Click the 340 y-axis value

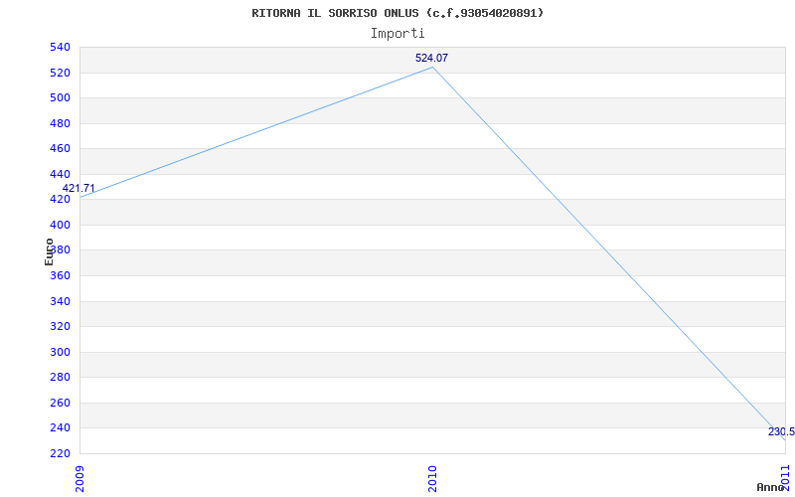60,301
